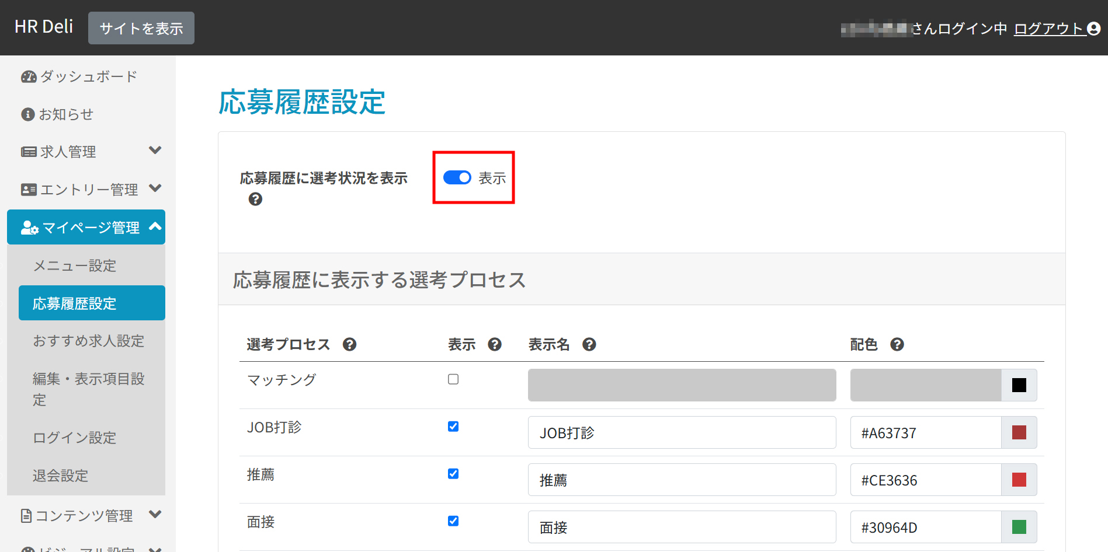Open the black color swatch for マッチング

coord(1019,385)
